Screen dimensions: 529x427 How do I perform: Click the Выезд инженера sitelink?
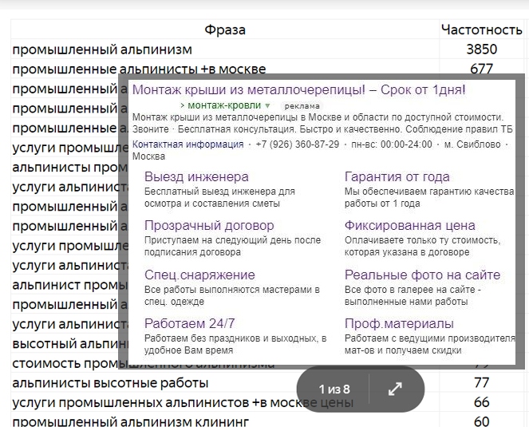pyautogui.click(x=196, y=177)
